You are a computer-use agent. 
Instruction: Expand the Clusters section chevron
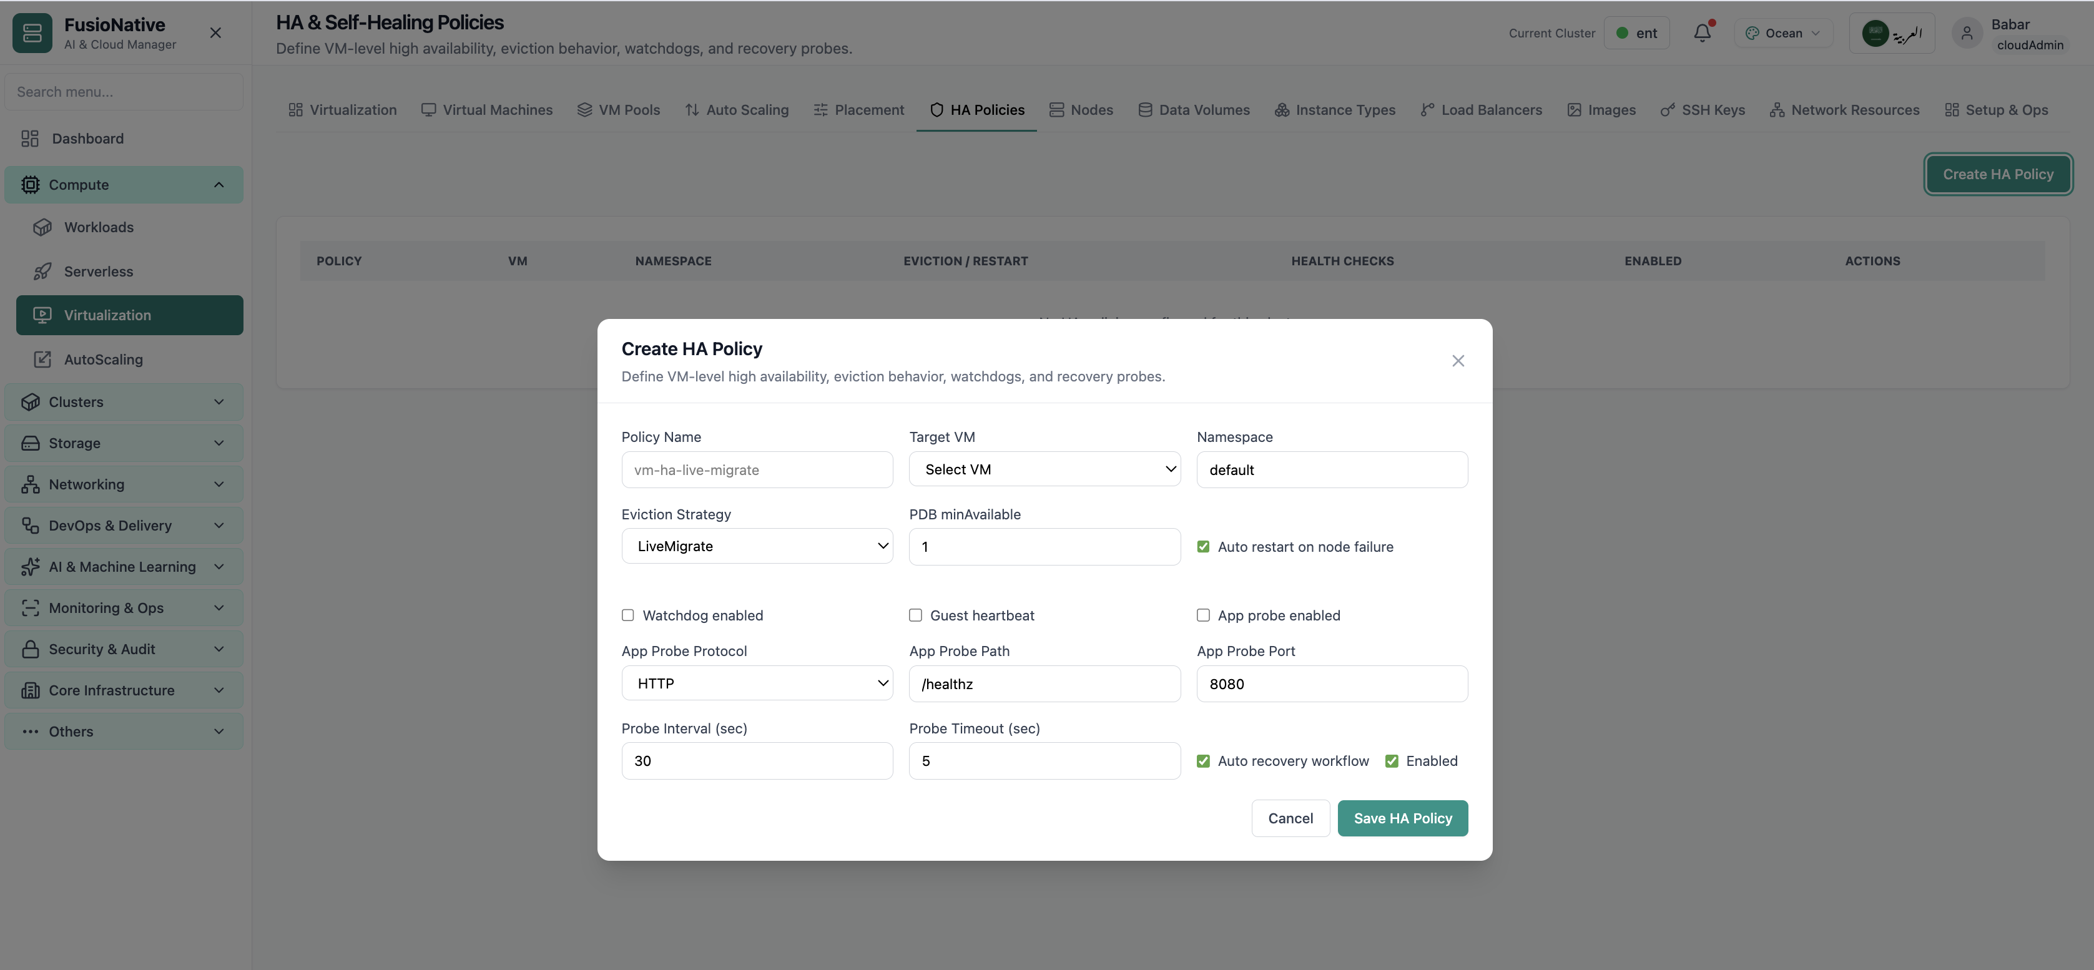[x=219, y=402]
